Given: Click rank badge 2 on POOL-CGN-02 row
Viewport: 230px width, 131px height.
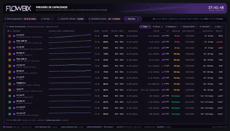Looking at the screenshot, I should (x=10, y=42).
